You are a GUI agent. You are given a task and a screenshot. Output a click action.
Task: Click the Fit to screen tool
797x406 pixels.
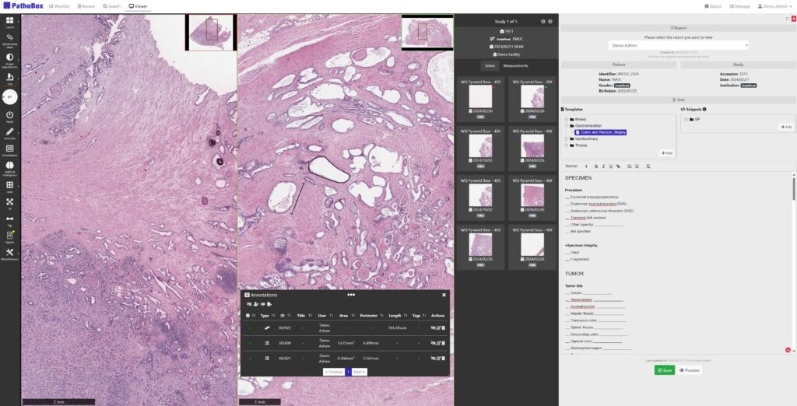pyautogui.click(x=9, y=203)
